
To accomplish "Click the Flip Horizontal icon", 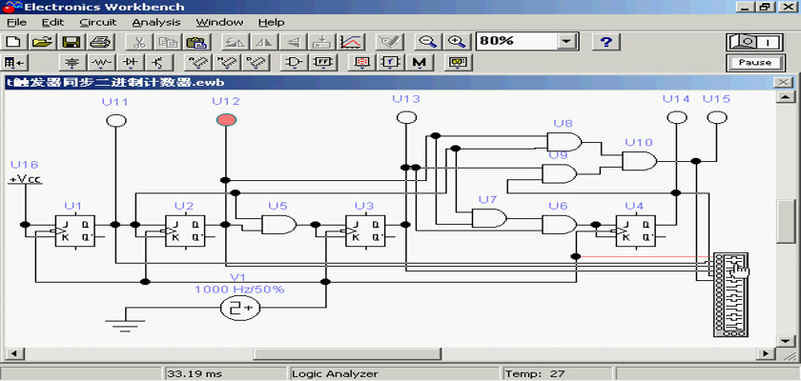I will coord(265,42).
